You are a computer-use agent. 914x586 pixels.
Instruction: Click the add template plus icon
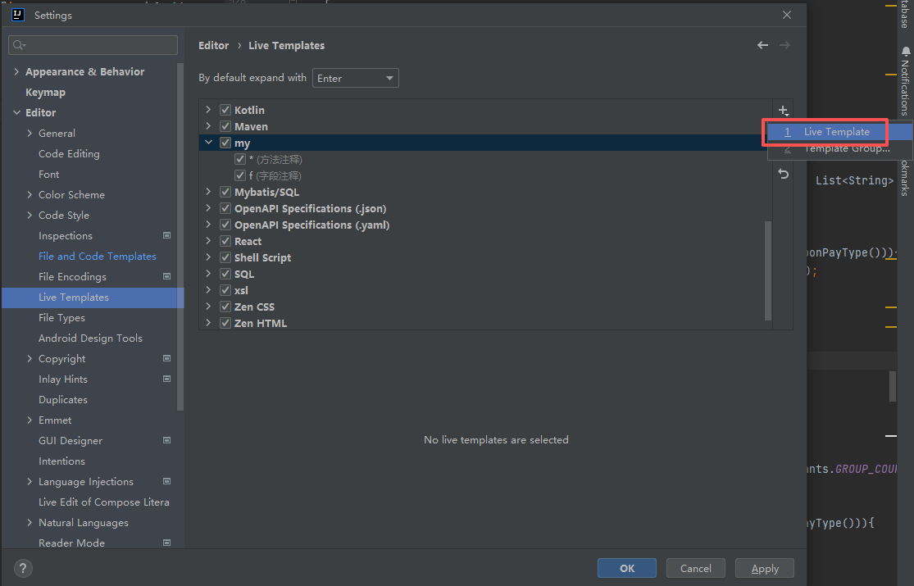[783, 110]
